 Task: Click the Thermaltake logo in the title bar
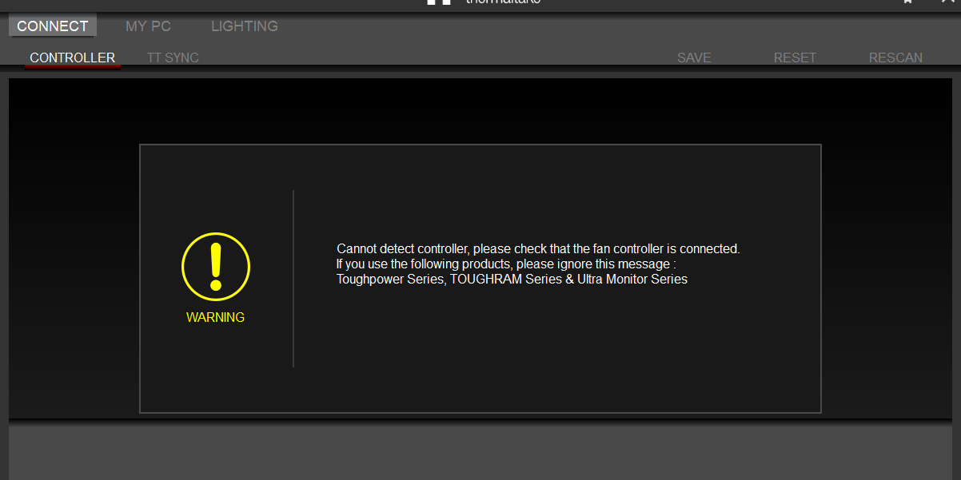440,2
